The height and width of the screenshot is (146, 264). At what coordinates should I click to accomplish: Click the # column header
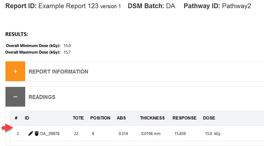click(x=16, y=118)
